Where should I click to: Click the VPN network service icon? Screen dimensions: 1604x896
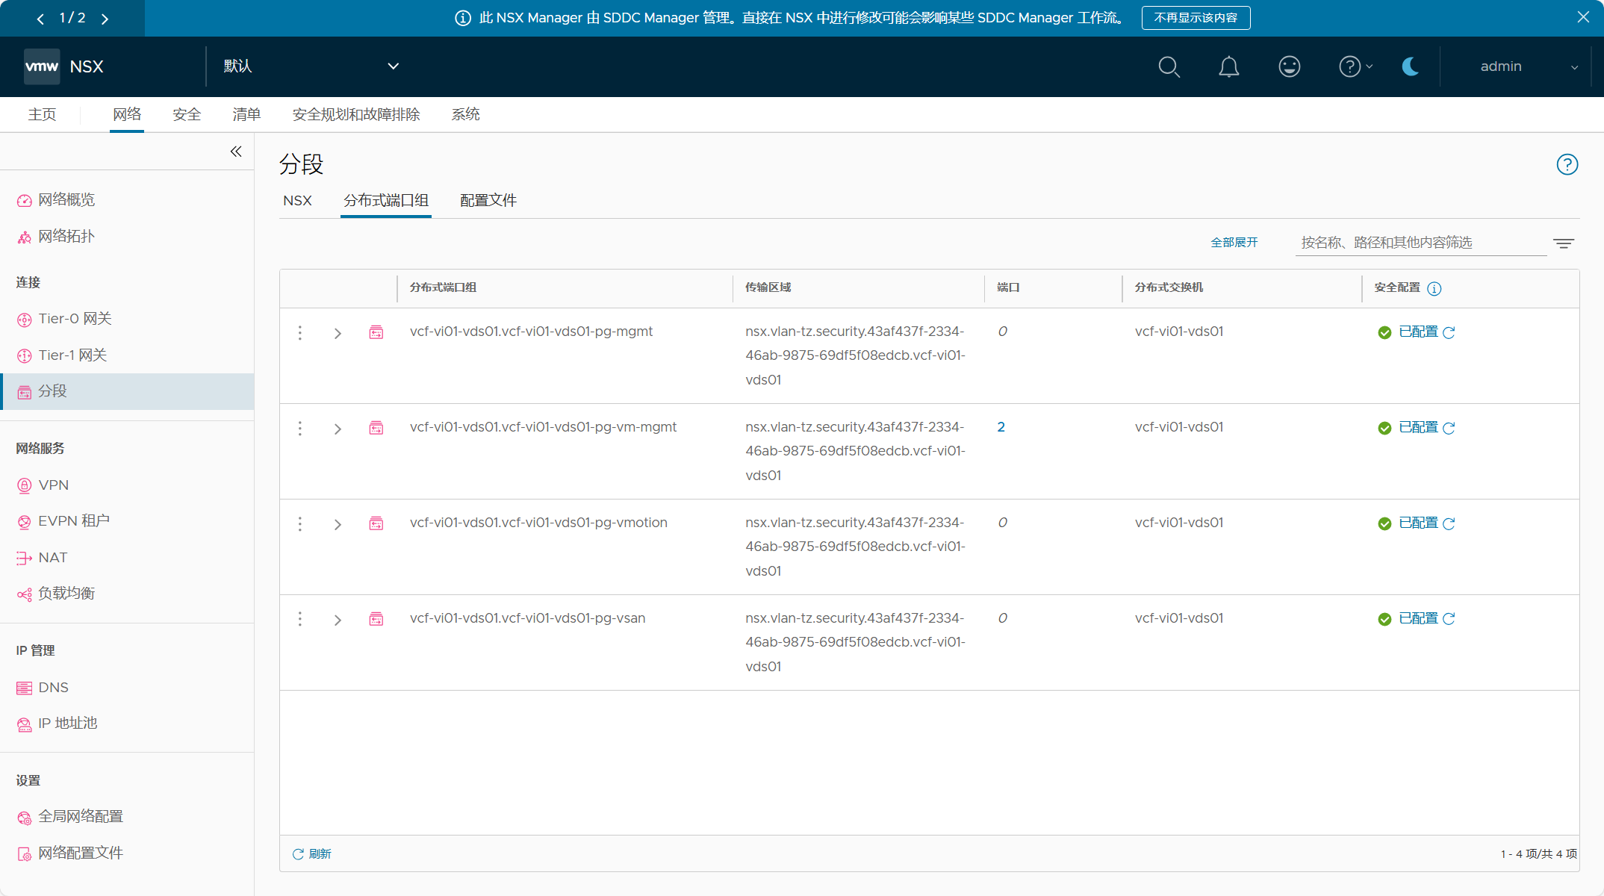coord(23,485)
